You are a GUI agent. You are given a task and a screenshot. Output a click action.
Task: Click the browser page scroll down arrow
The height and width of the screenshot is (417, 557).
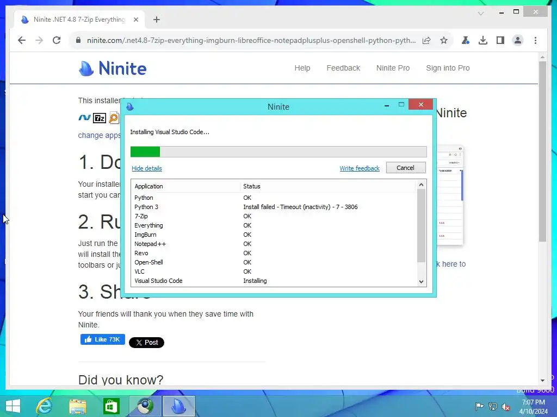pos(542,381)
